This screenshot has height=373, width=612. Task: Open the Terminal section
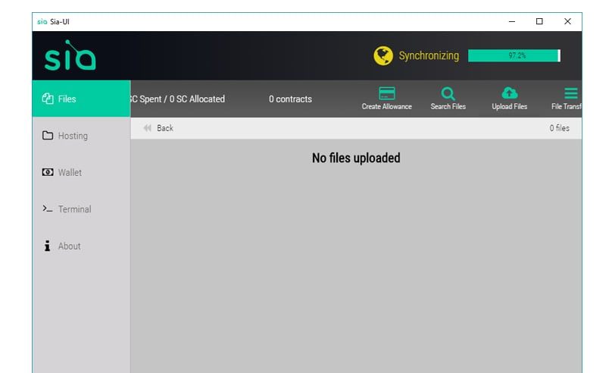click(x=81, y=209)
